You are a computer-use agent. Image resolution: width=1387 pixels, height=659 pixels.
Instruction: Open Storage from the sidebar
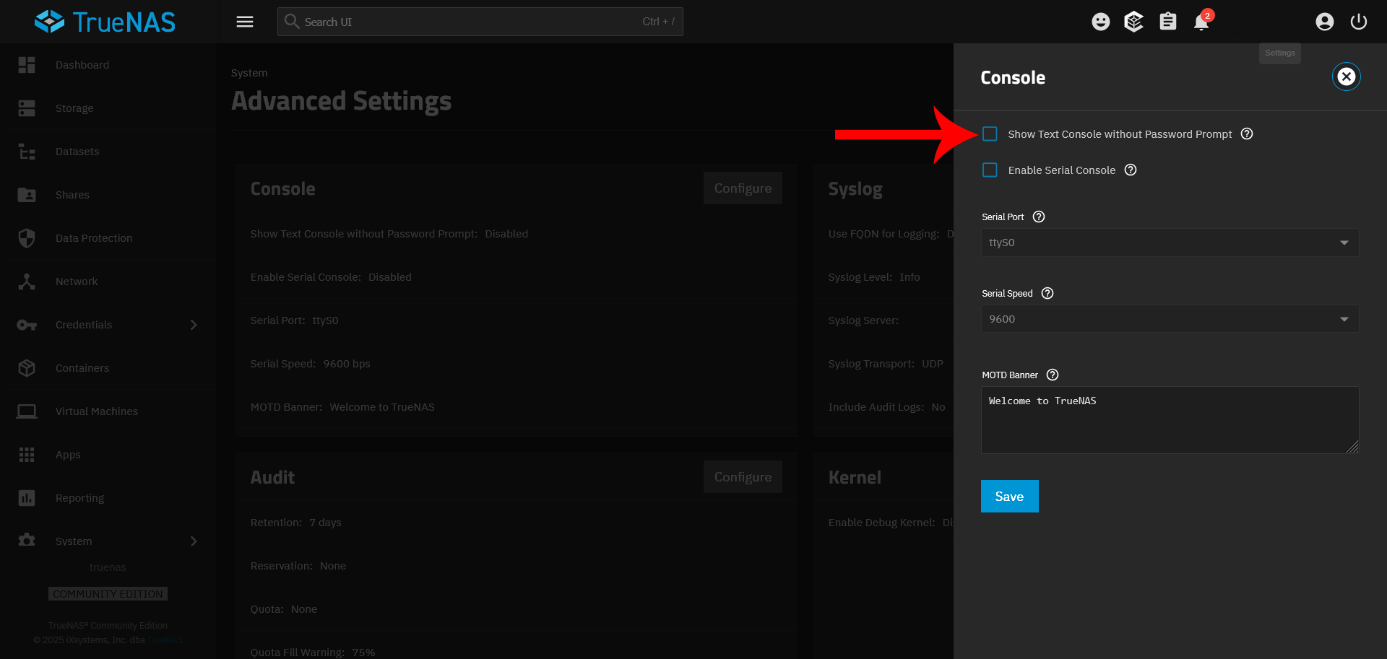(x=74, y=108)
